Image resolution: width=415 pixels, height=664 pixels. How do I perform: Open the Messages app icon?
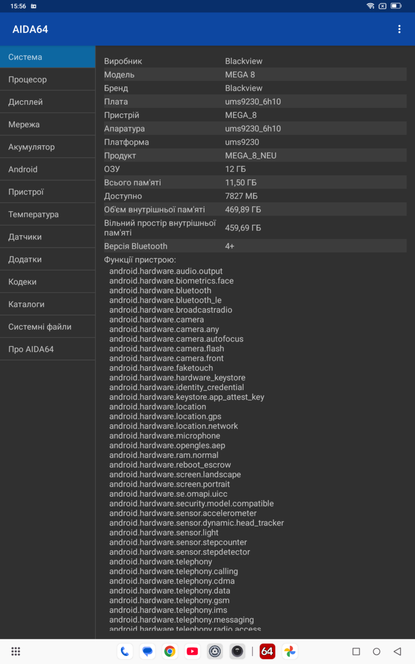click(147, 651)
